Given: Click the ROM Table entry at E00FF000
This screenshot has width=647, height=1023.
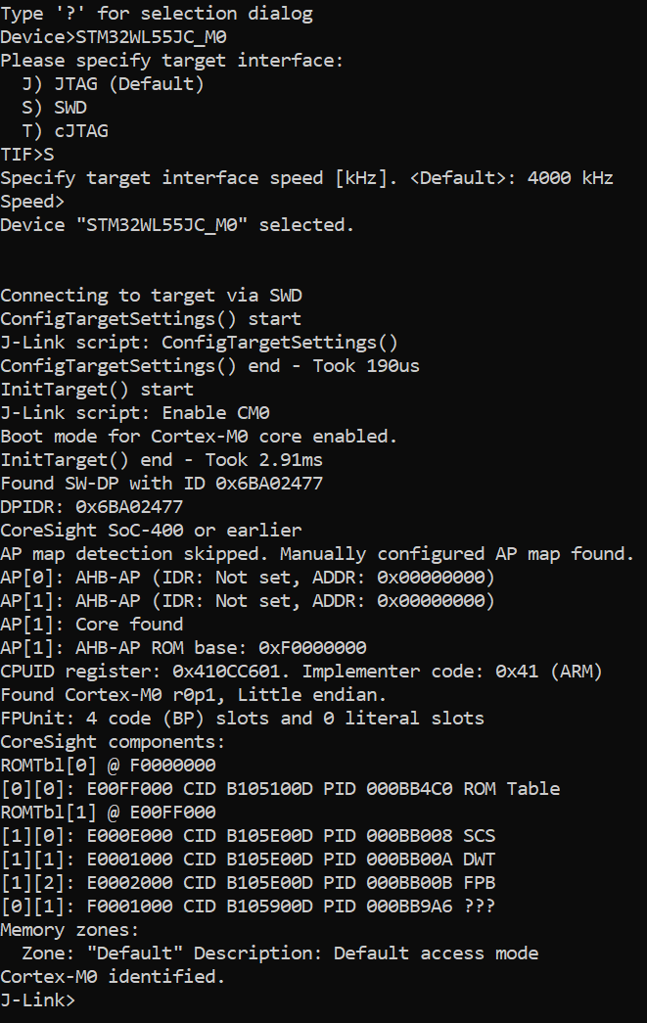Looking at the screenshot, I should (279, 789).
